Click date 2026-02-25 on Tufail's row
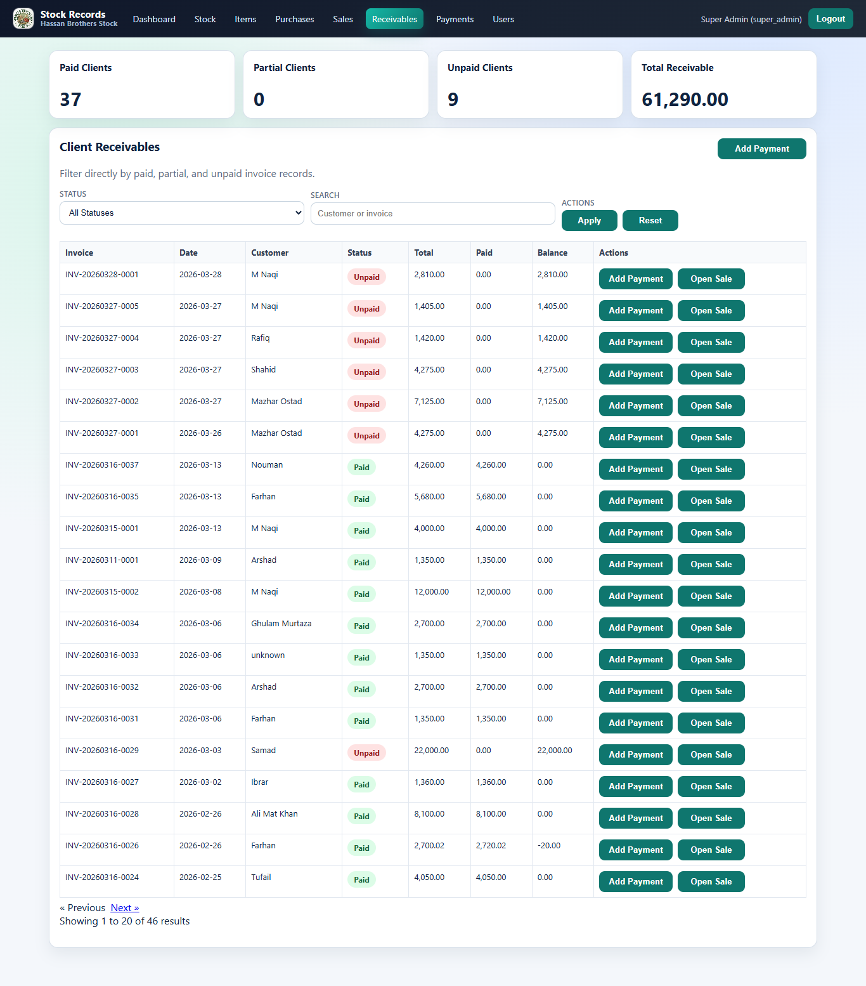866x986 pixels. [200, 878]
